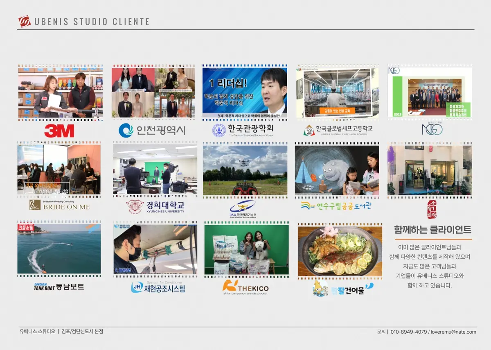Click the Korea Global Chef High School logo
The image size is (491, 350).
[x=338, y=130]
